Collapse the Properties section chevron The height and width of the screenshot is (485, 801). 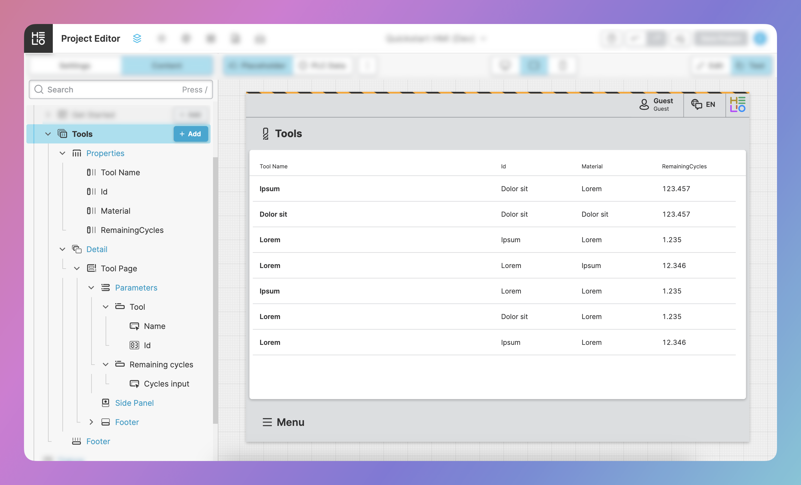[x=62, y=153]
